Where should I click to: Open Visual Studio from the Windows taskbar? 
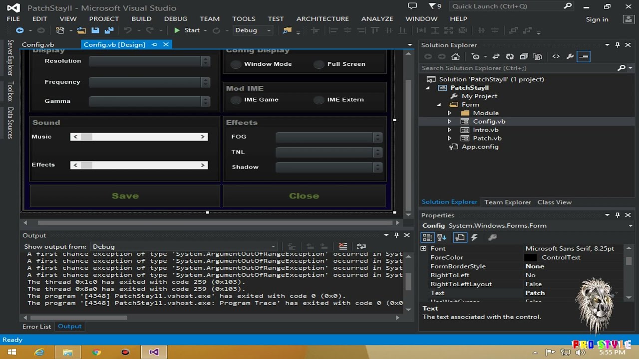pos(154,352)
